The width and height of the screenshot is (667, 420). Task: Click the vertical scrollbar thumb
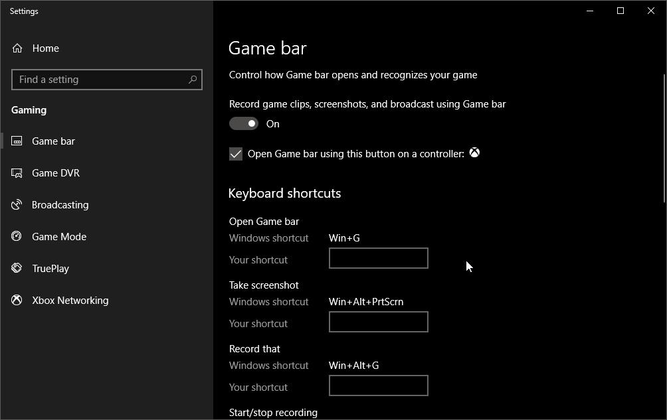664,138
